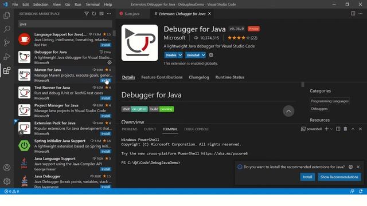Click the chat on gitter badge
Image resolution: width=367 pixels, height=206 pixels.
(135, 109)
